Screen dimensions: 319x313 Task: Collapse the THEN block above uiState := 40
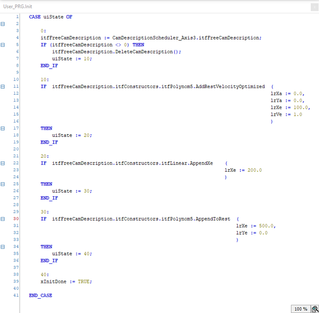click(4, 246)
